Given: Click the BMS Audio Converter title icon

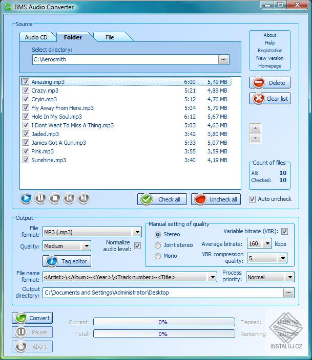Looking at the screenshot, I should click(8, 7).
